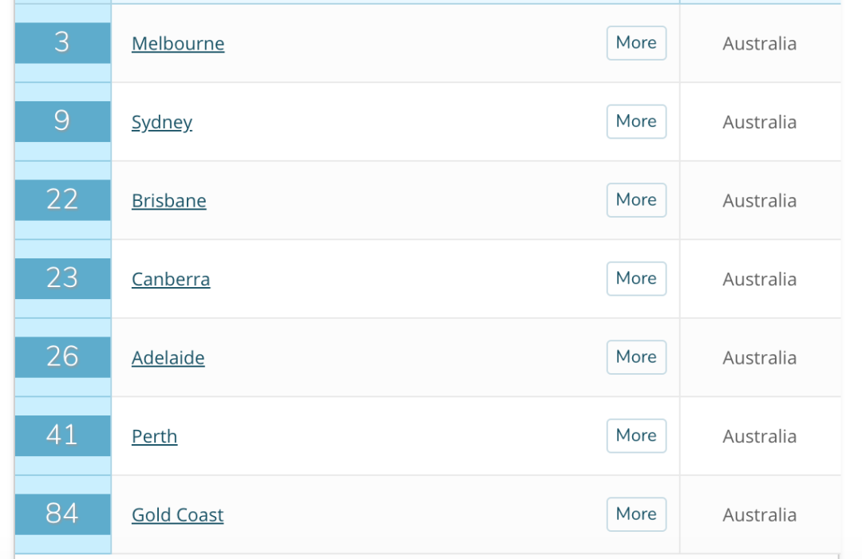Visit the Perth city link
Viewport: 862px width, 559px height.
pos(155,436)
